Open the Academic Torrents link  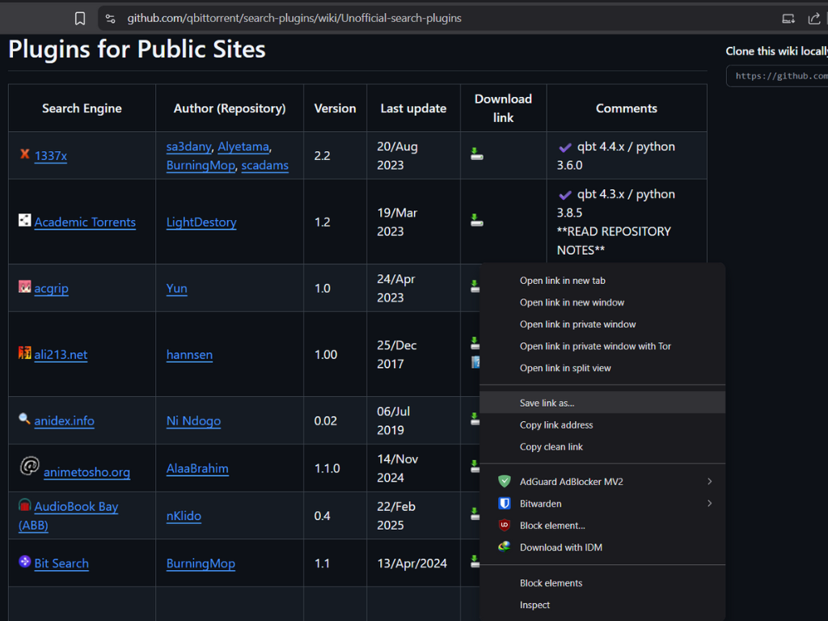click(85, 222)
